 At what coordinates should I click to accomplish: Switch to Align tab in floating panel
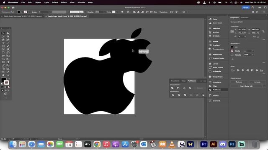(183, 81)
